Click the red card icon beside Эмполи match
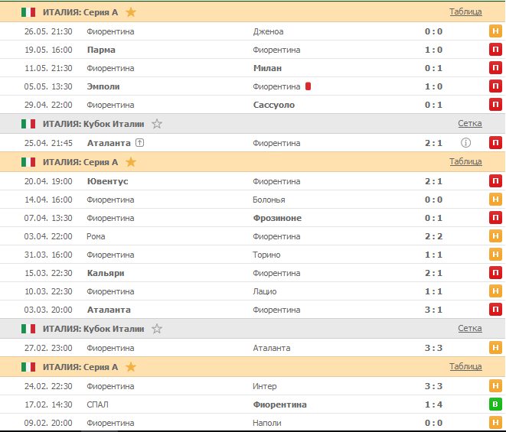506x432 pixels. pyautogui.click(x=308, y=86)
